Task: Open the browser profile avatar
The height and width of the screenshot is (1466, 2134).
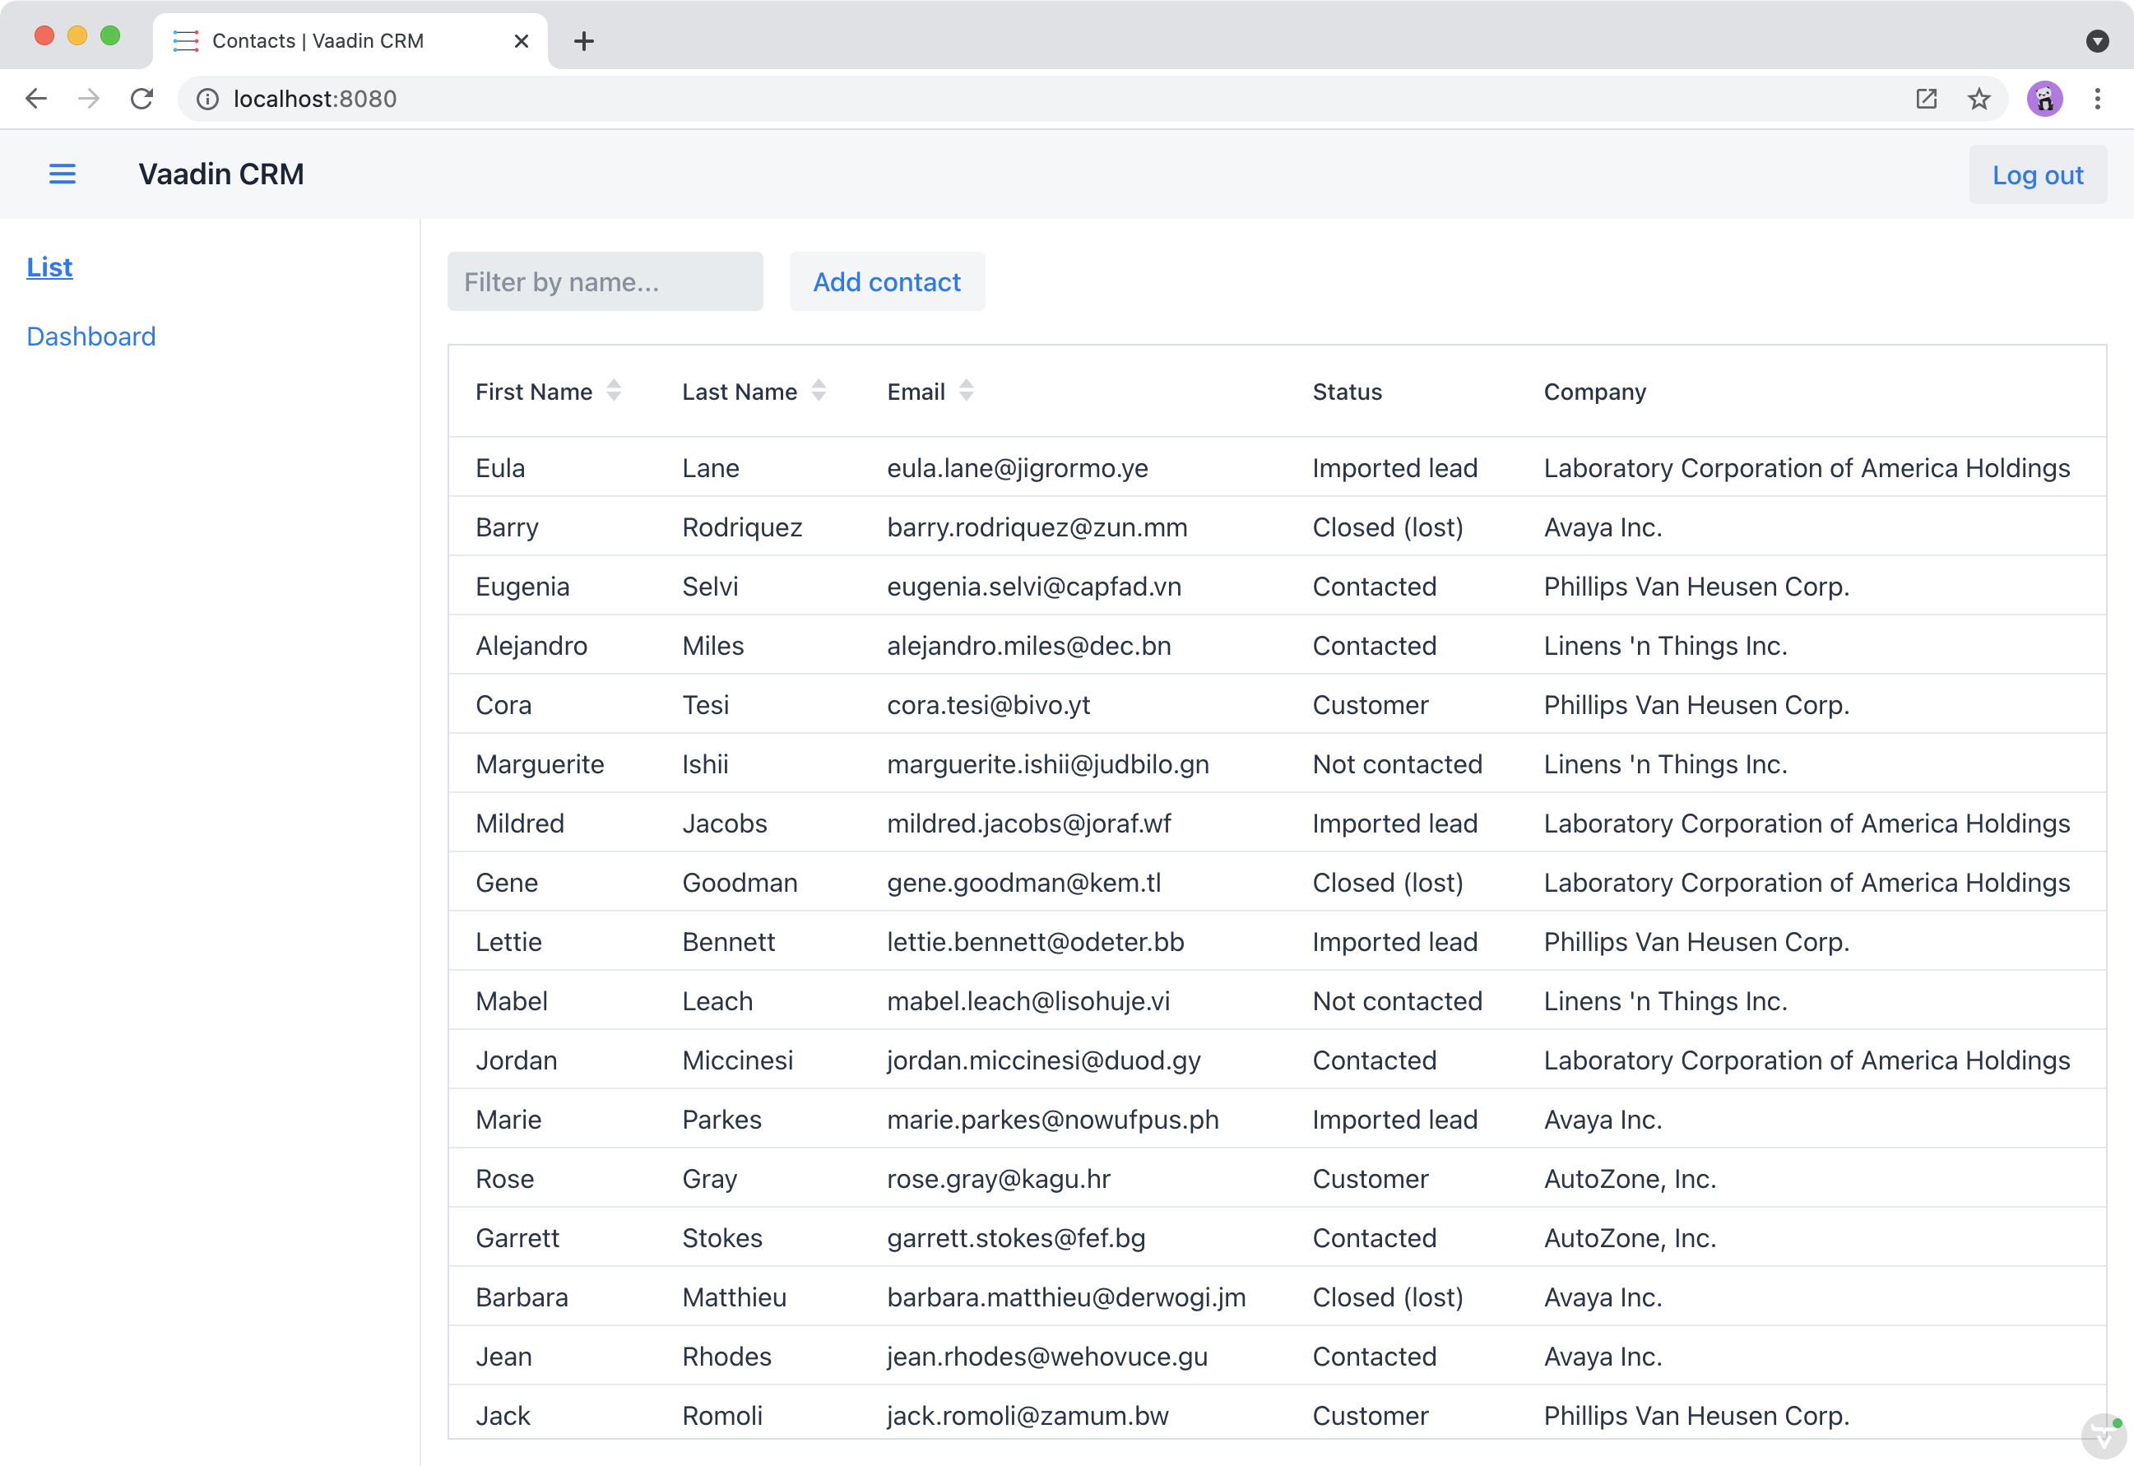Action: click(x=2045, y=98)
